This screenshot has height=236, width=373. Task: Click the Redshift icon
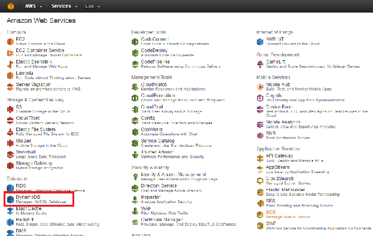pyautogui.click(x=10, y=222)
